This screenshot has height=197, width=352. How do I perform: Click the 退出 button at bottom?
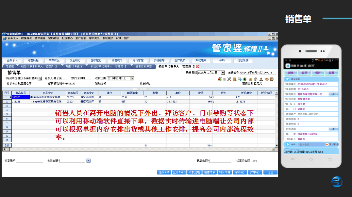click(x=270, y=172)
